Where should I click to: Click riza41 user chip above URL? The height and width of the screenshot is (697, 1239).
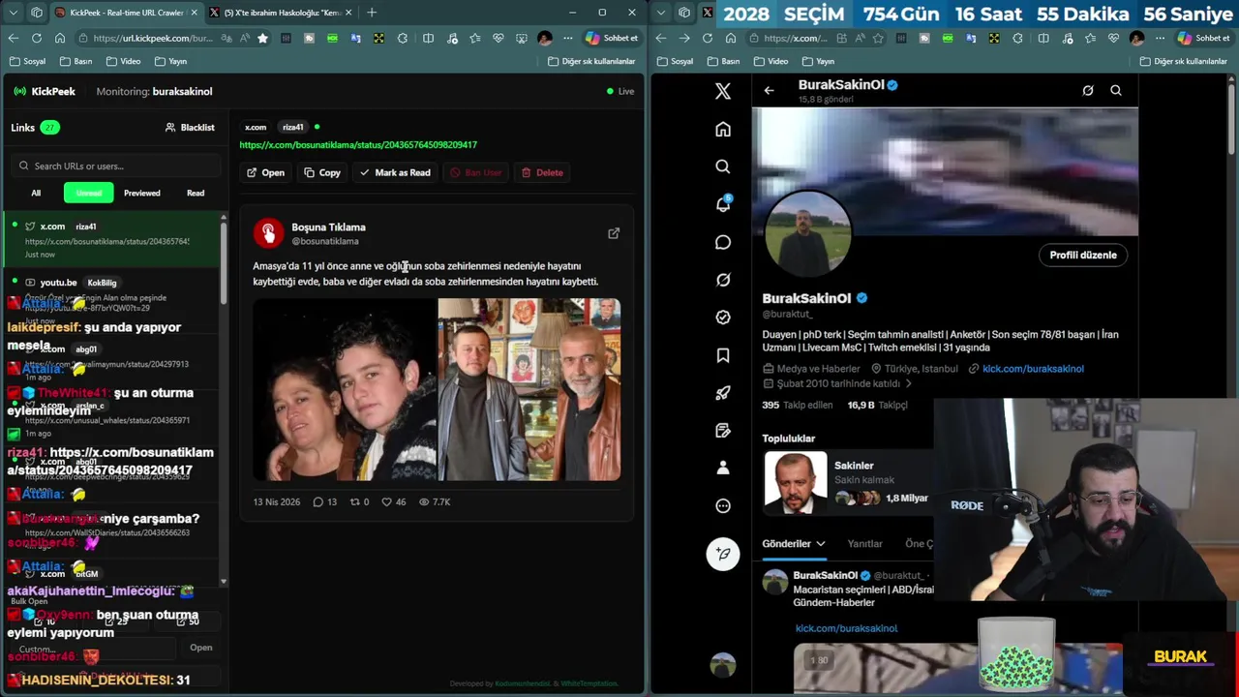tap(293, 127)
